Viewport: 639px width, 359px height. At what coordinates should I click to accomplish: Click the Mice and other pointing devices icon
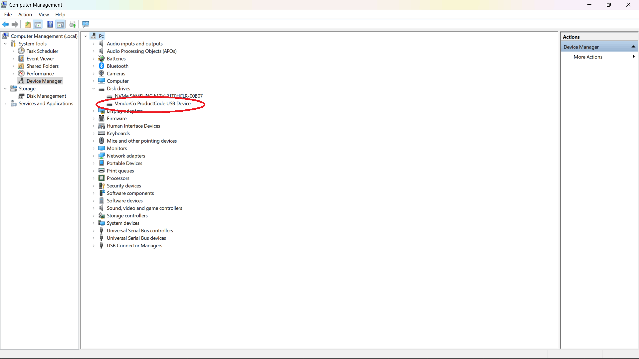click(102, 141)
